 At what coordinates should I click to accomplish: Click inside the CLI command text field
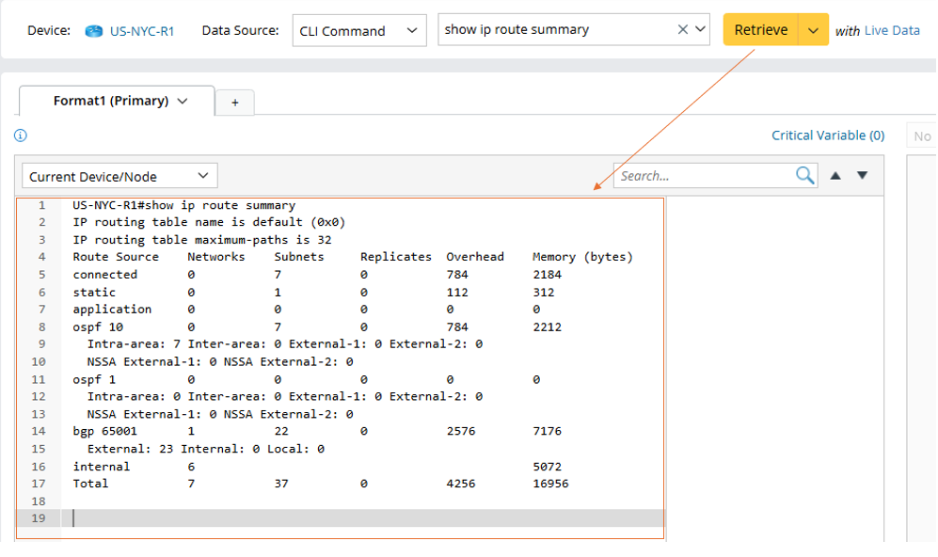[555, 29]
